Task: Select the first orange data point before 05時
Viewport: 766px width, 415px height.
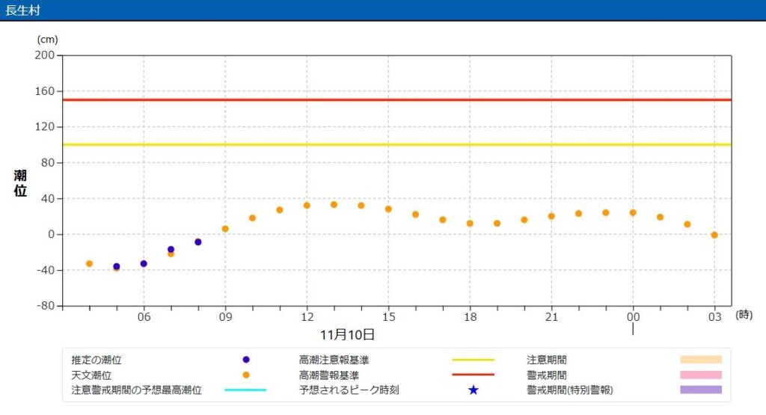Action: click(90, 264)
